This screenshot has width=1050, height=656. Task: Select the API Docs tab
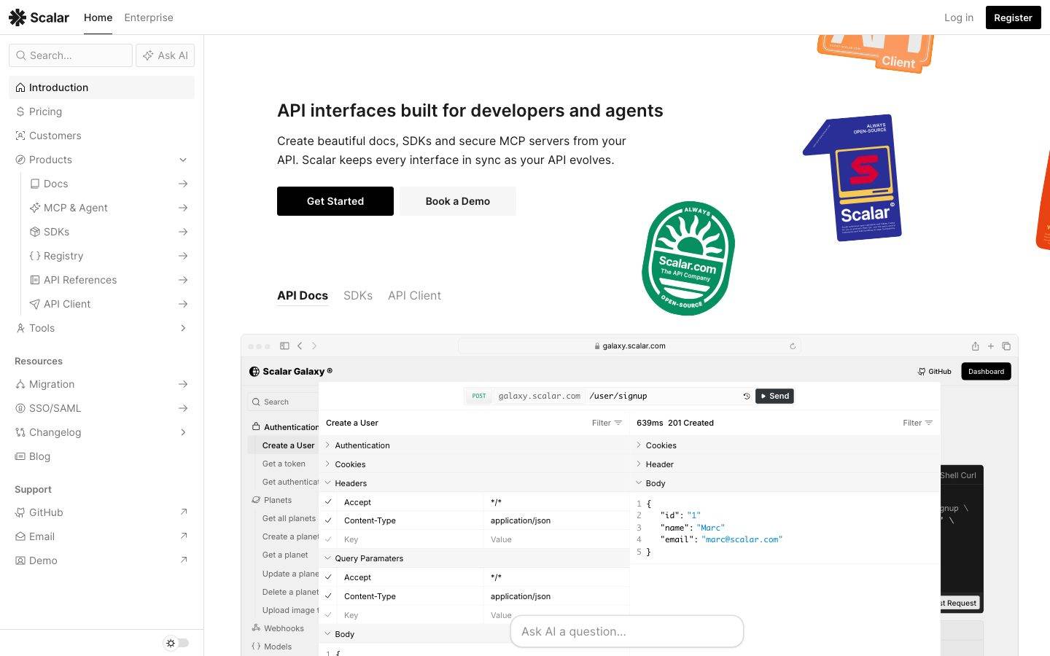point(303,295)
